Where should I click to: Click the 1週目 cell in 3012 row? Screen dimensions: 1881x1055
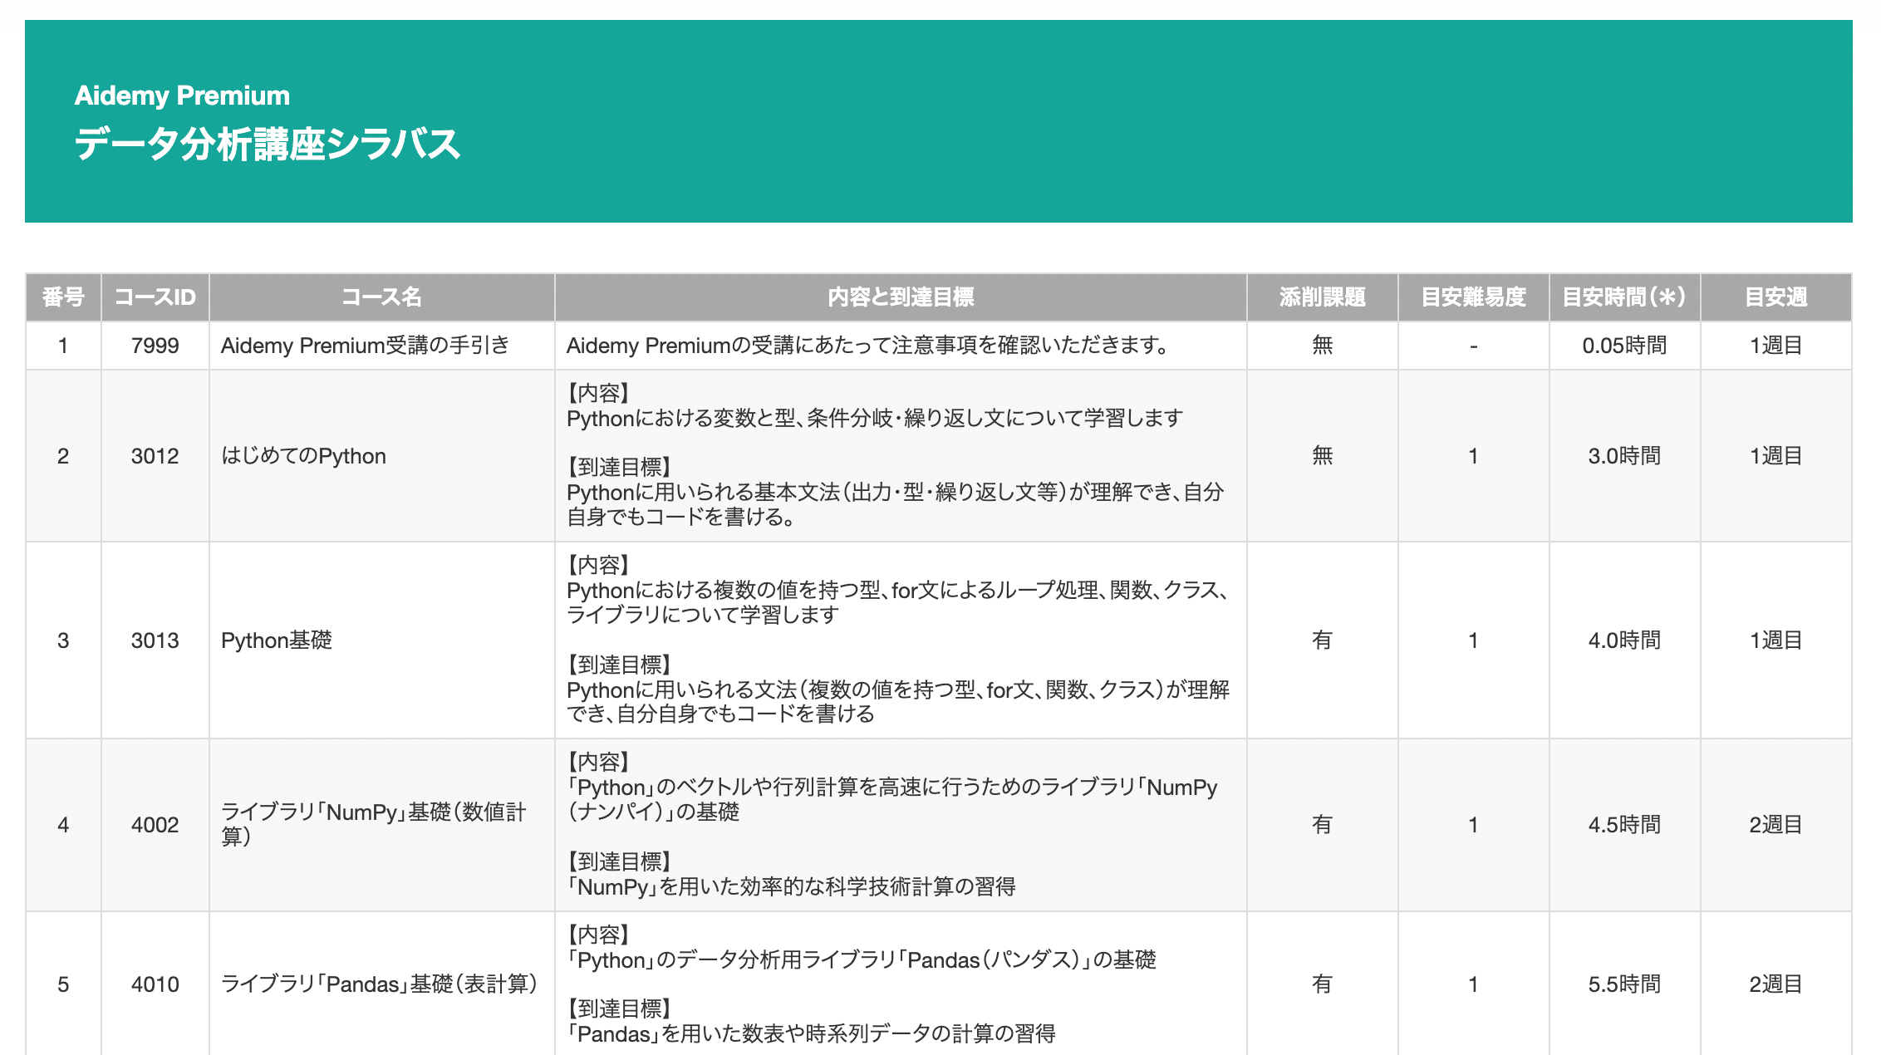(x=1775, y=456)
